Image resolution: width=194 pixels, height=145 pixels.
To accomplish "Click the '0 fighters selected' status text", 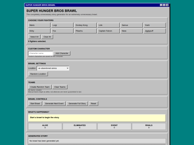I will click(x=37, y=42).
